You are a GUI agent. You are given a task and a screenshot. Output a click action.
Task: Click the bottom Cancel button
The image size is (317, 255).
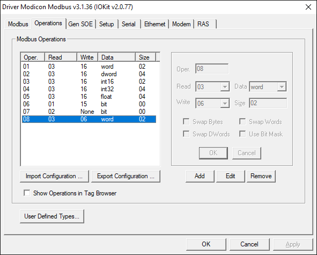249,244
